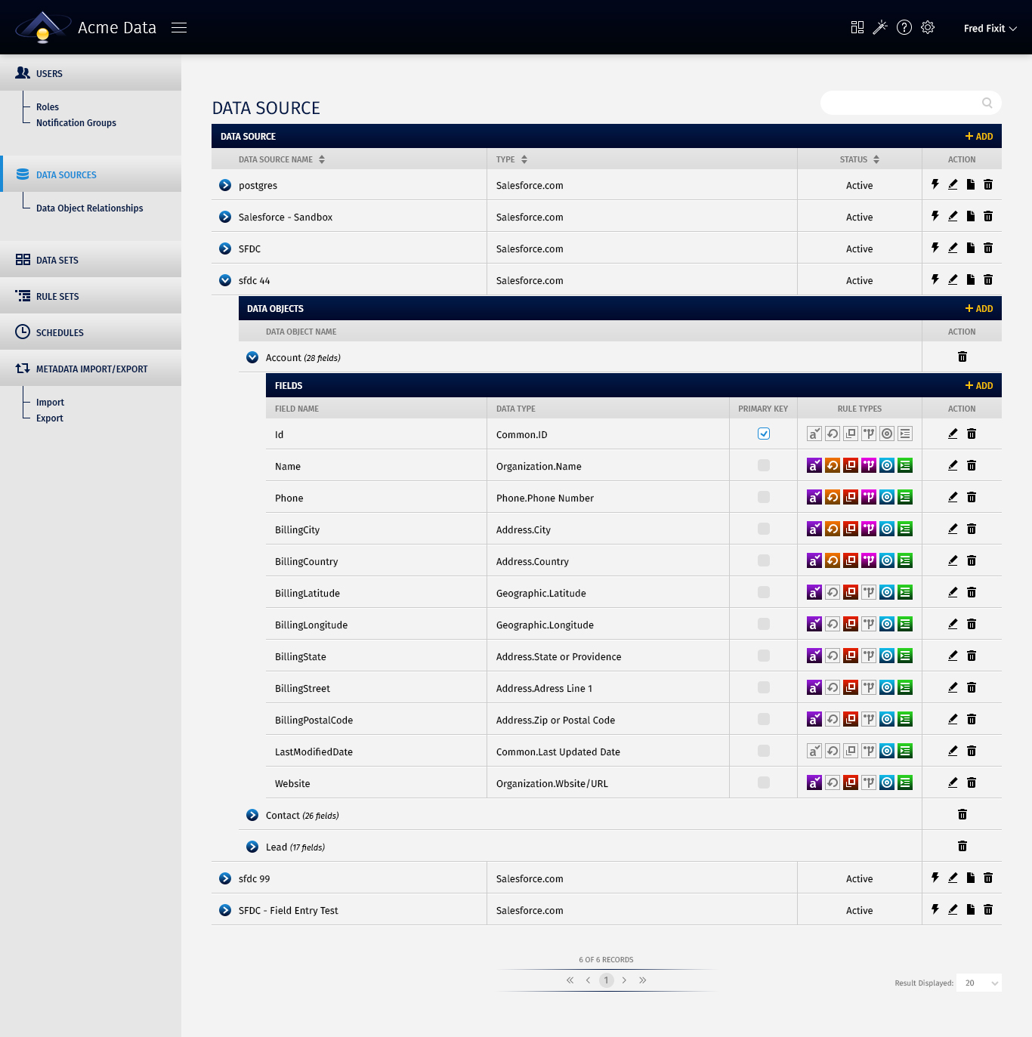This screenshot has height=1037, width=1032.
Task: Collapse the sfdc 44 data source
Action: click(x=225, y=280)
